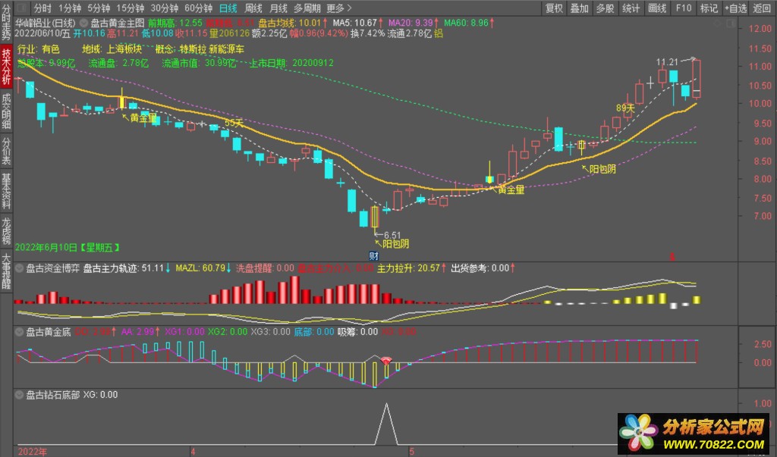Click the MA5: 10.67 value
777x457 pixels.
tap(355, 23)
